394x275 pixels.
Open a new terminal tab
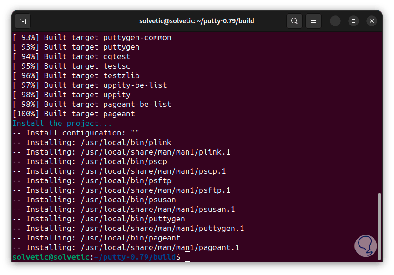[x=23, y=21]
